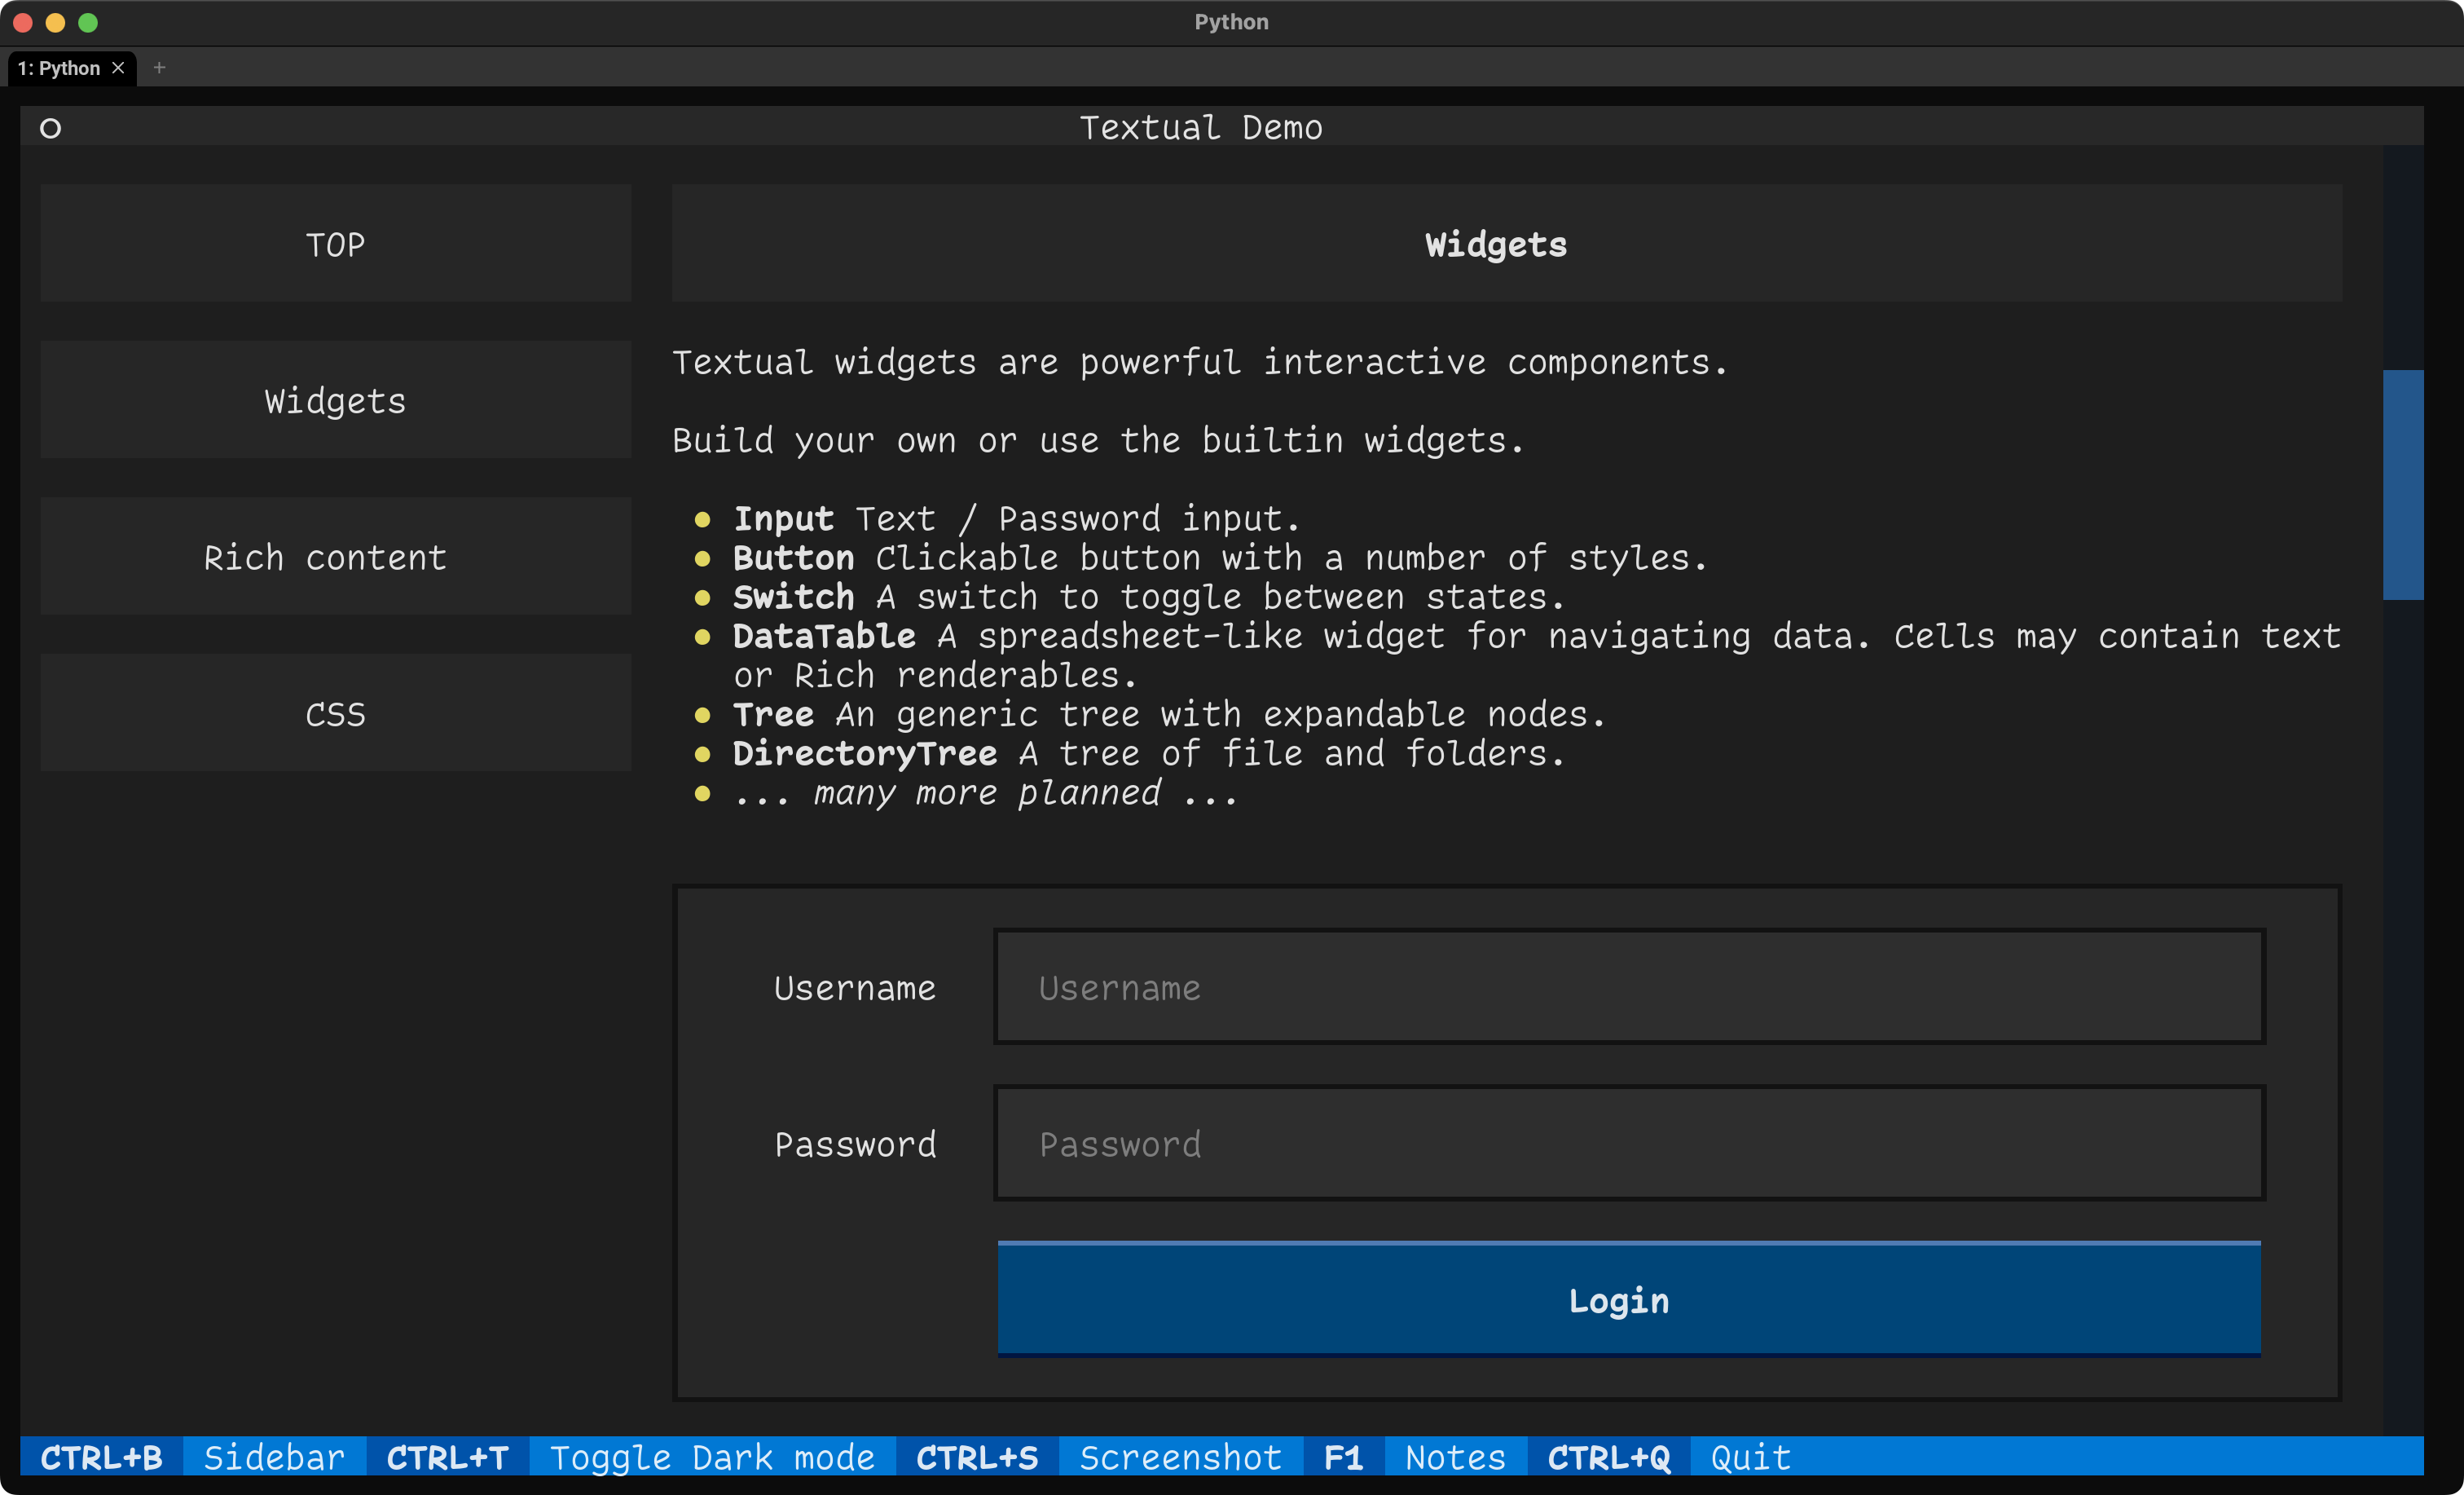Toggle Sidebar via CTRL+B footer item

click(192, 1457)
